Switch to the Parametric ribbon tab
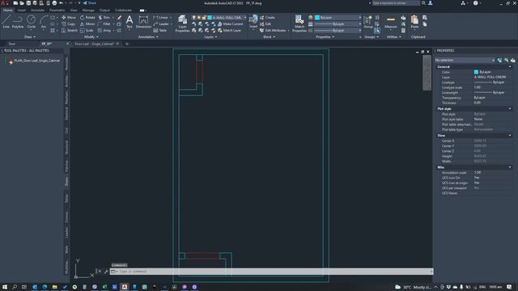The height and width of the screenshot is (291, 518). [57, 11]
